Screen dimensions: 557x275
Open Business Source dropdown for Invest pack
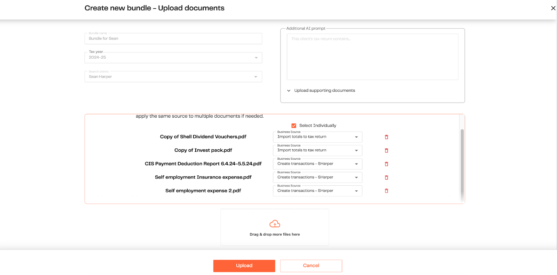317,151
